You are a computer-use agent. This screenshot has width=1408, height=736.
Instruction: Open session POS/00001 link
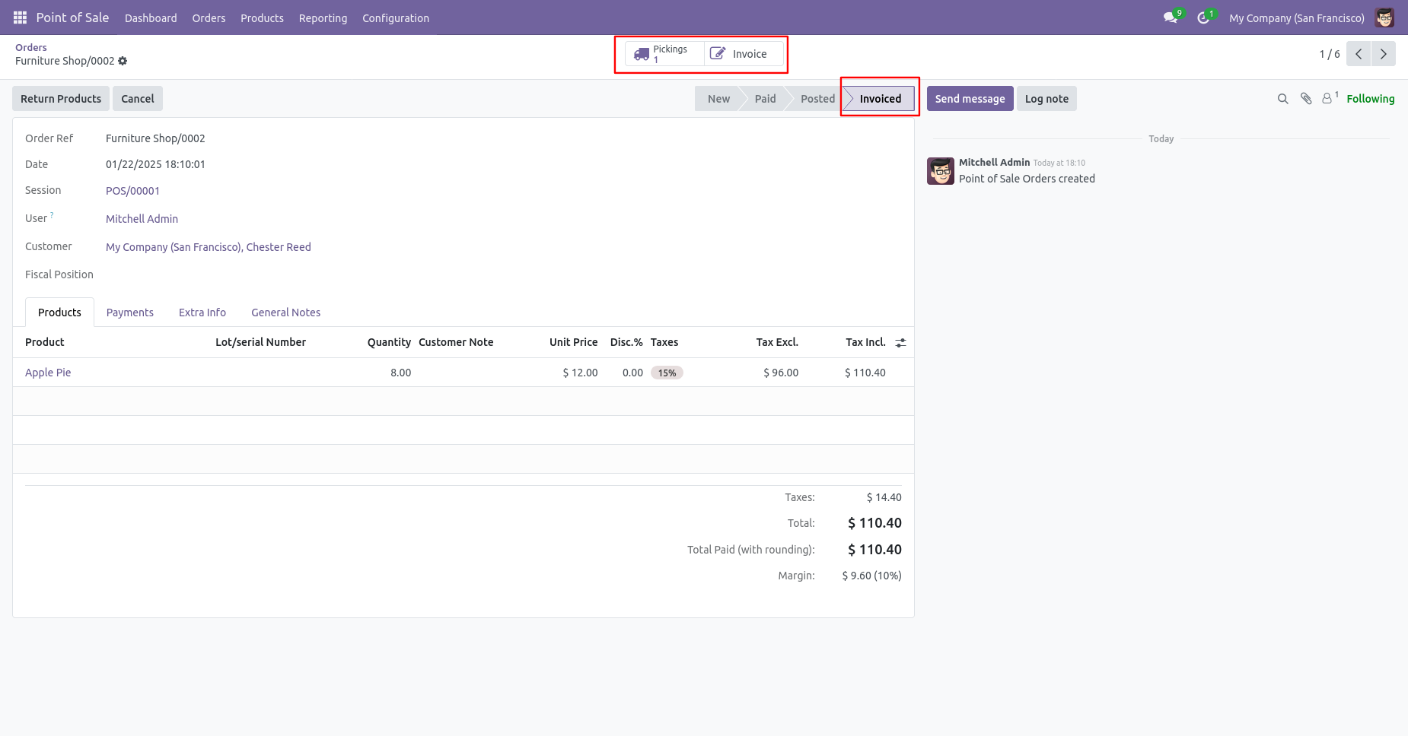pyautogui.click(x=132, y=191)
